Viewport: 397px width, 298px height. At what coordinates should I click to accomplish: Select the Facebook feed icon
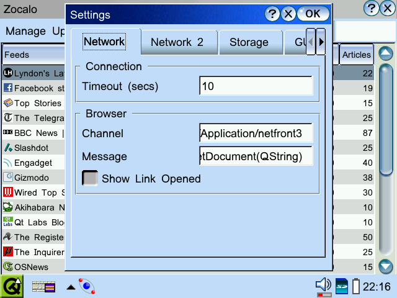point(8,88)
